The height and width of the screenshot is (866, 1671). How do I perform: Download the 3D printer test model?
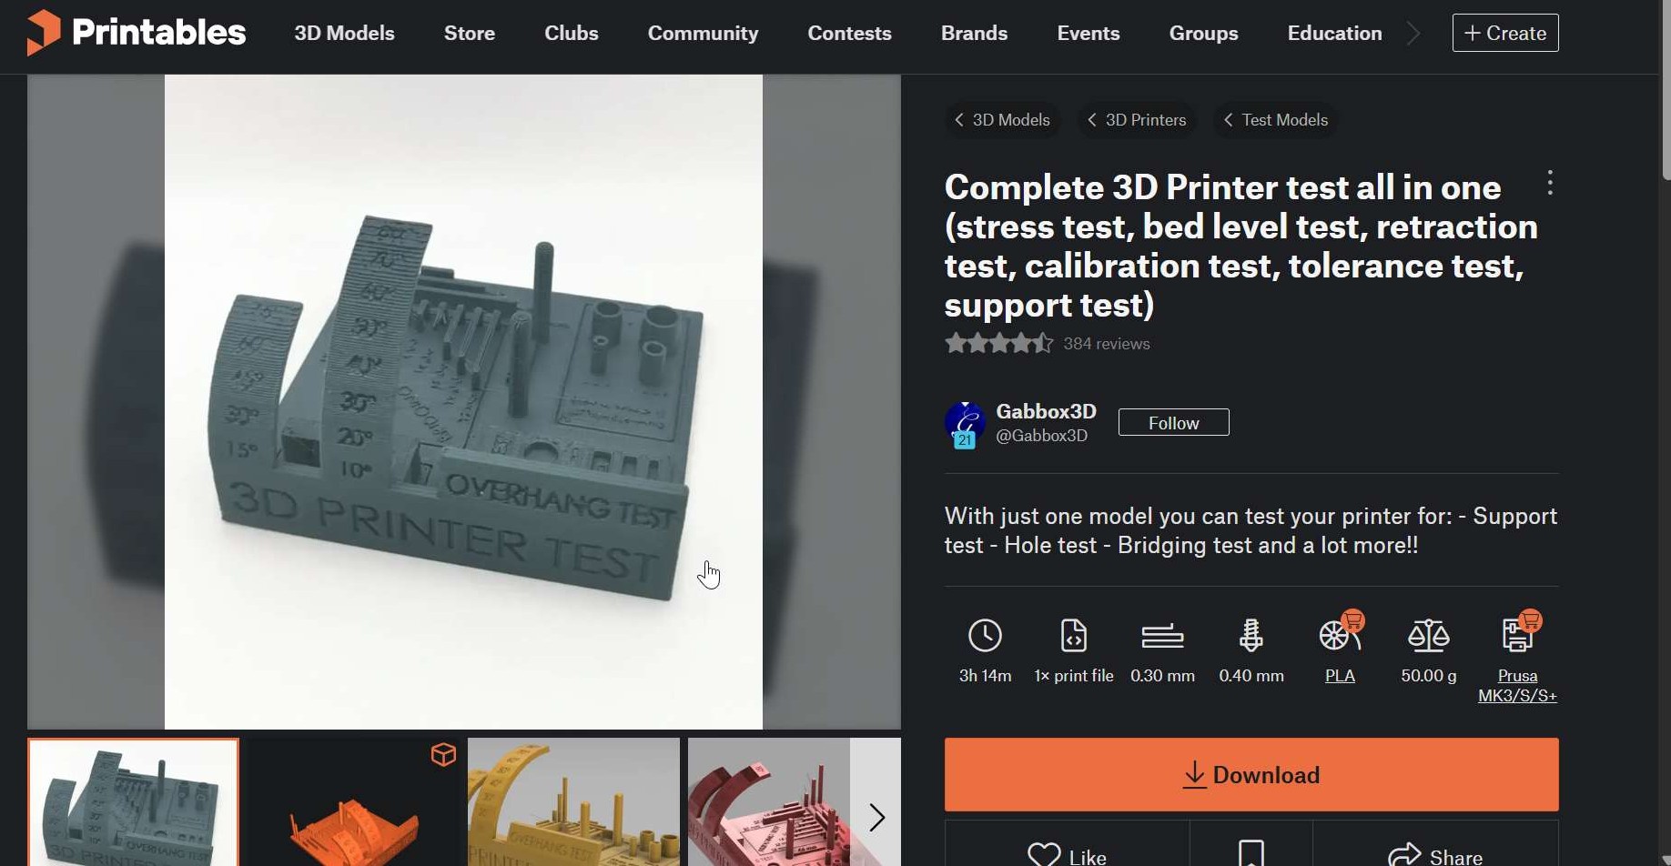pyautogui.click(x=1251, y=774)
